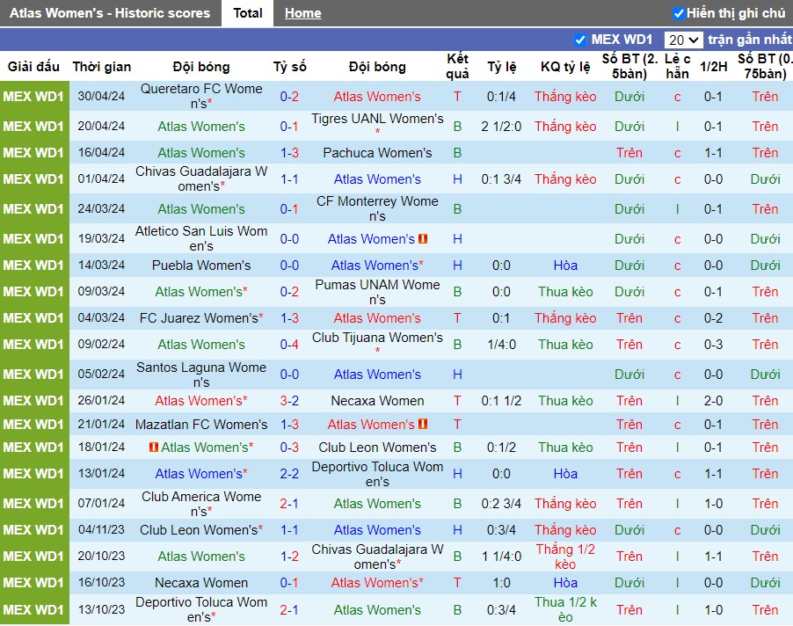Click the Giải đấu column header
Viewport: 793px width, 626px height.
pyautogui.click(x=34, y=67)
